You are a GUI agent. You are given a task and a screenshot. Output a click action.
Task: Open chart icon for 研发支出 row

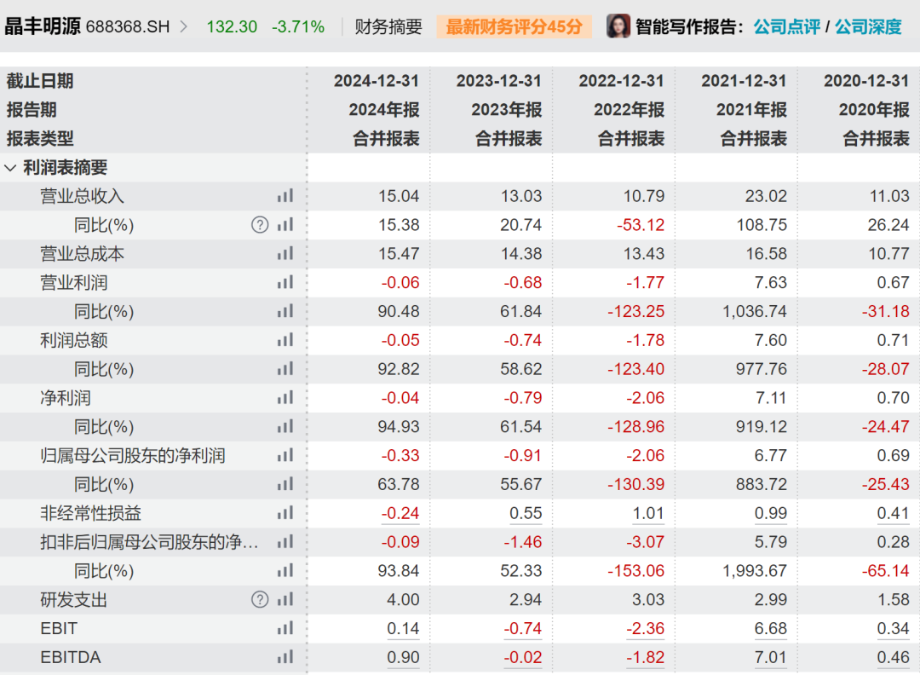click(285, 599)
